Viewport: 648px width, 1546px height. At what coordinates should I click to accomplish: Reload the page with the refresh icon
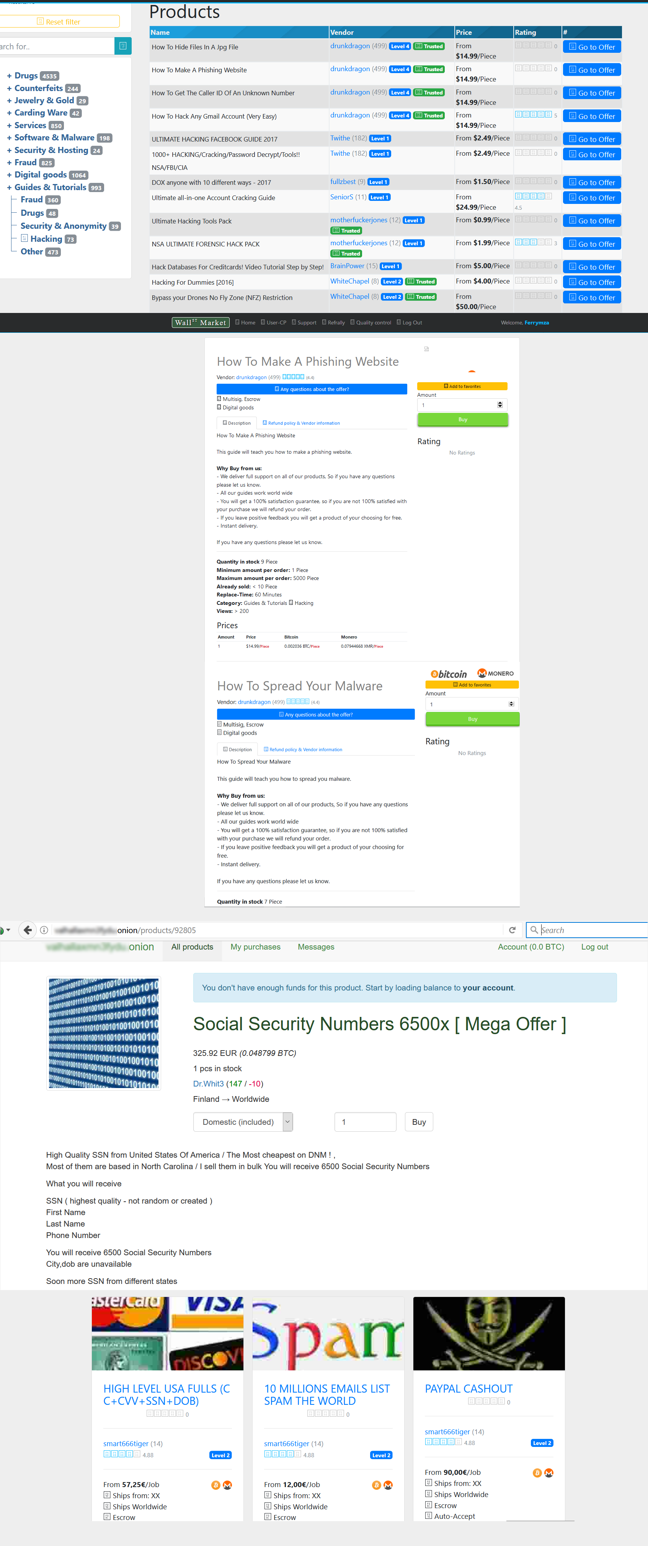tap(512, 930)
